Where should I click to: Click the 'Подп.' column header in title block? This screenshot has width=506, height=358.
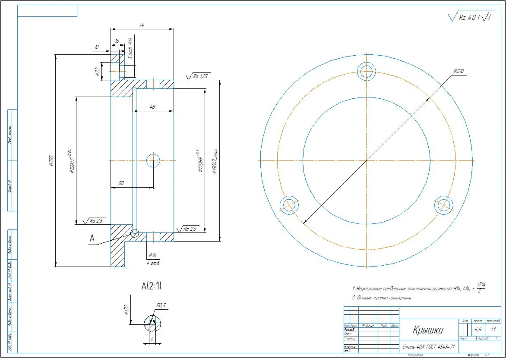click(384, 326)
